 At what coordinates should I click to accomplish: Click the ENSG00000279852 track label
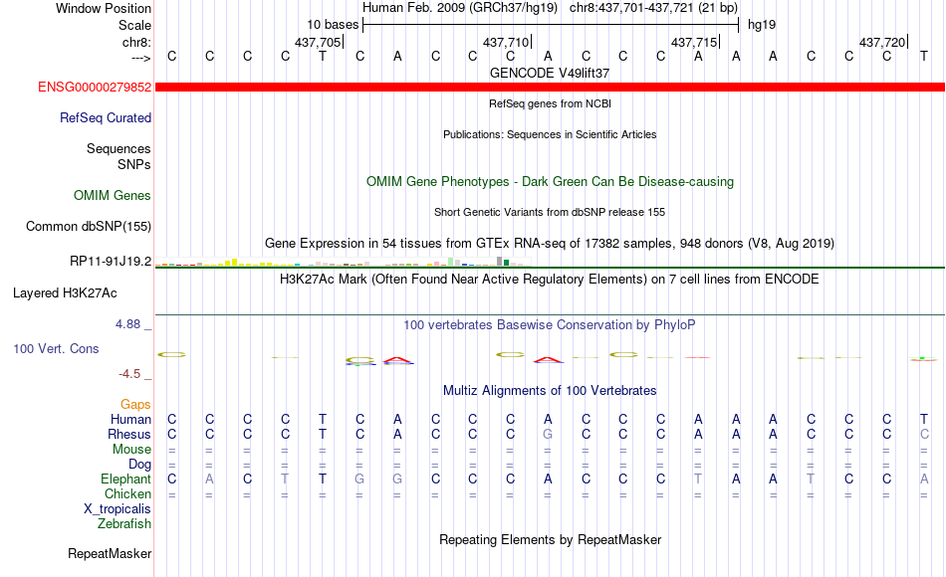click(x=95, y=87)
